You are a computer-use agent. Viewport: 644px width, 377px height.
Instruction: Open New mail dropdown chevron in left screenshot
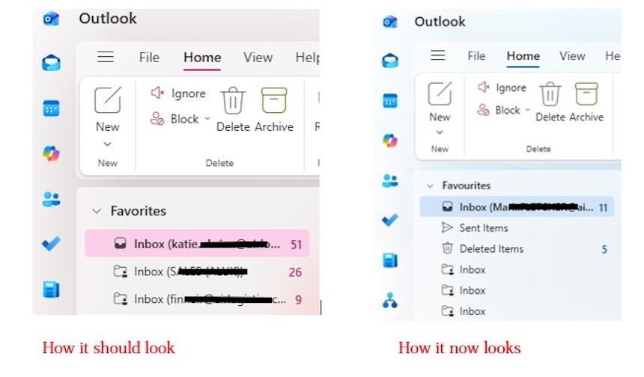click(107, 144)
